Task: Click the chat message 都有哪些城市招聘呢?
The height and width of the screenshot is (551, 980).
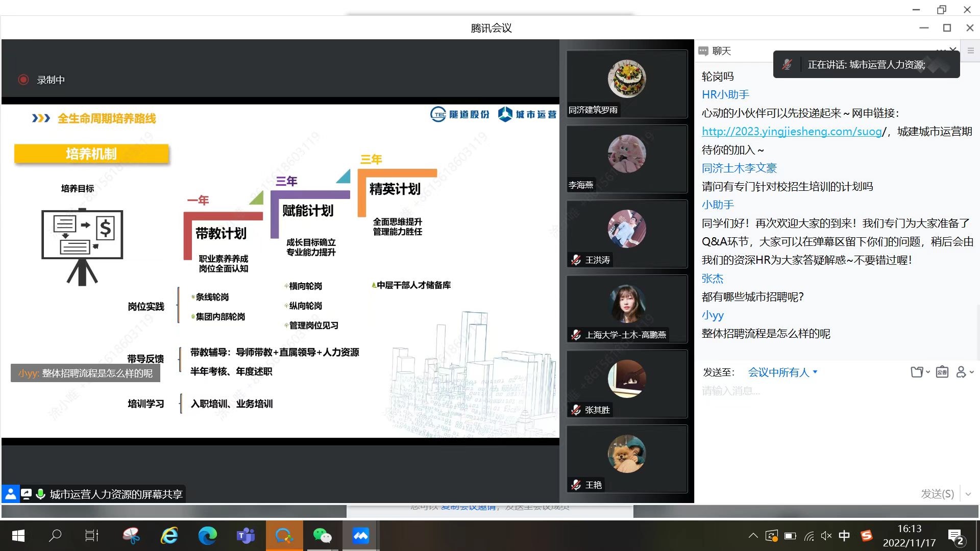Action: (x=753, y=296)
